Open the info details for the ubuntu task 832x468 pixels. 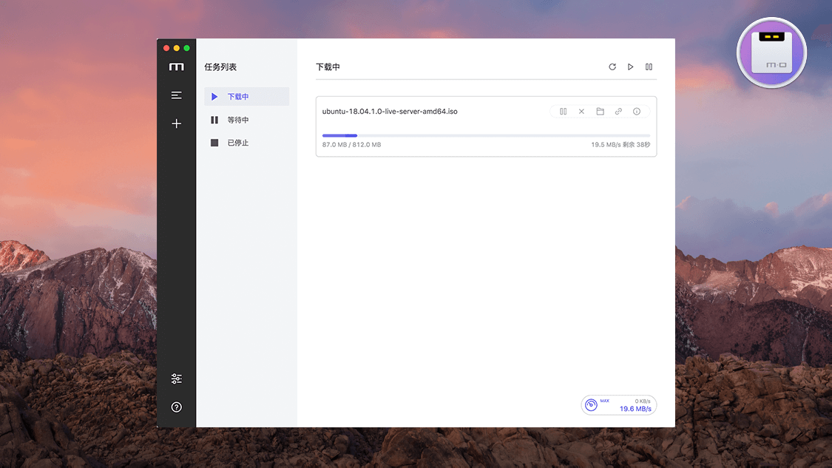click(x=637, y=112)
